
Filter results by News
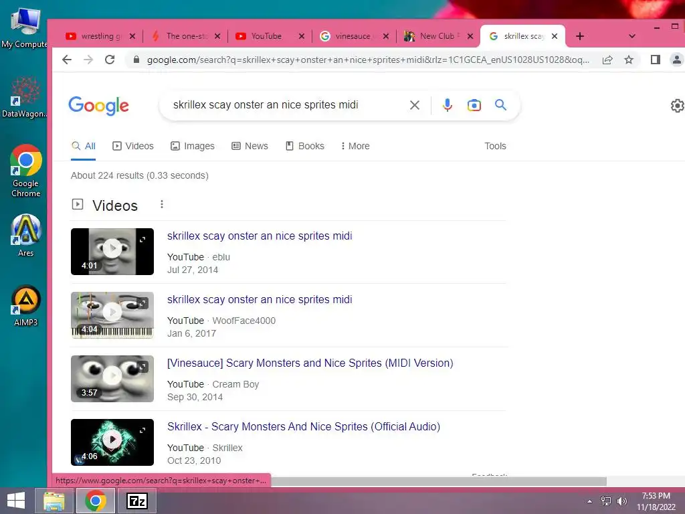[x=250, y=146]
